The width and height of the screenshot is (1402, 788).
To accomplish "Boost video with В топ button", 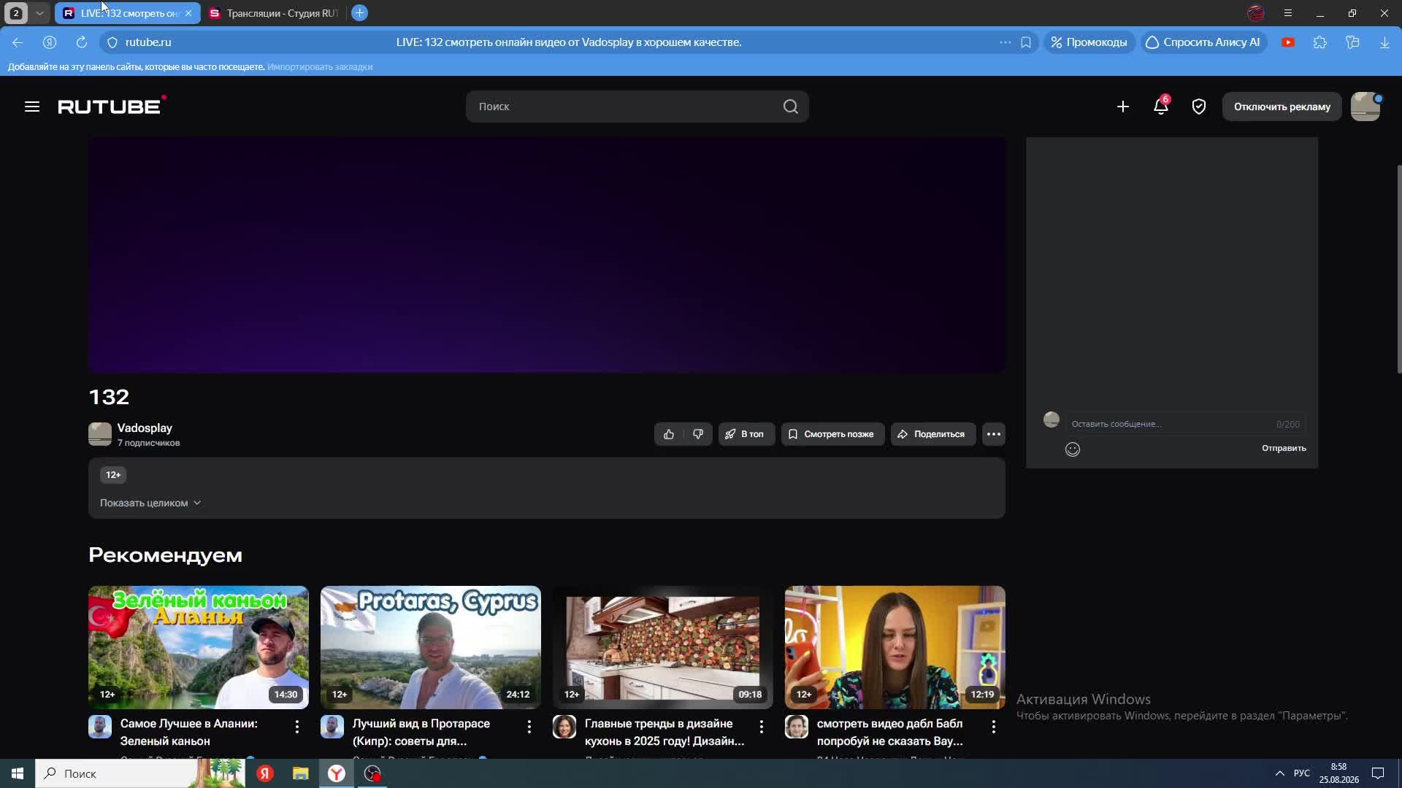I will pos(746,434).
